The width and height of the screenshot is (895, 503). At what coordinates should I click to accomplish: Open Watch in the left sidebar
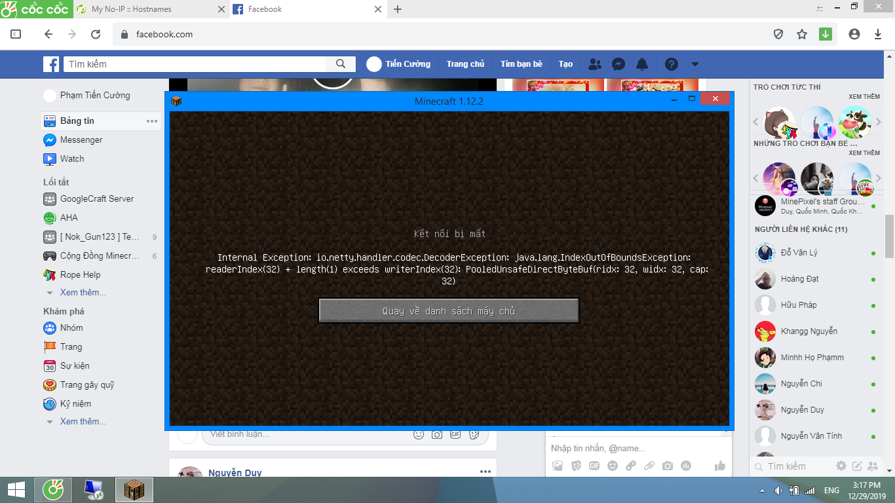[64, 159]
